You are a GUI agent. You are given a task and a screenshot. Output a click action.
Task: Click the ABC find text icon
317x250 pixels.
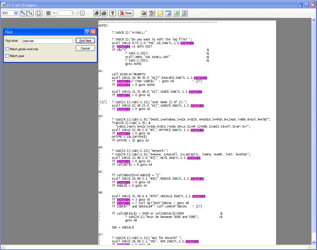pyautogui.click(x=152, y=13)
